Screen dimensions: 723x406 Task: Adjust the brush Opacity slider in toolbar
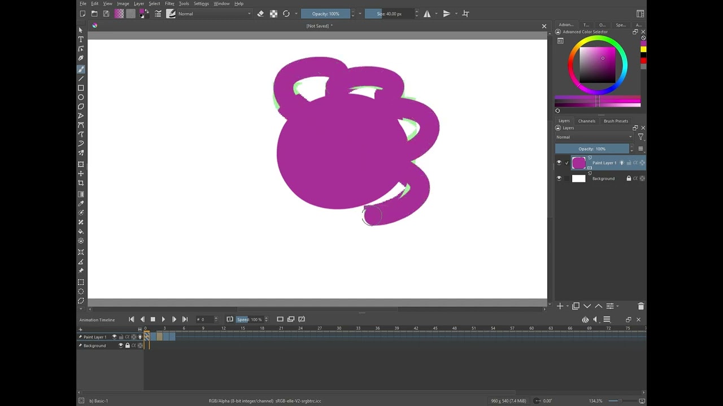325,14
